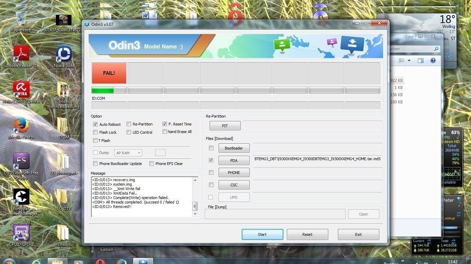471x264 pixels.
Task: Click the PIT button
Action: [x=225, y=126]
